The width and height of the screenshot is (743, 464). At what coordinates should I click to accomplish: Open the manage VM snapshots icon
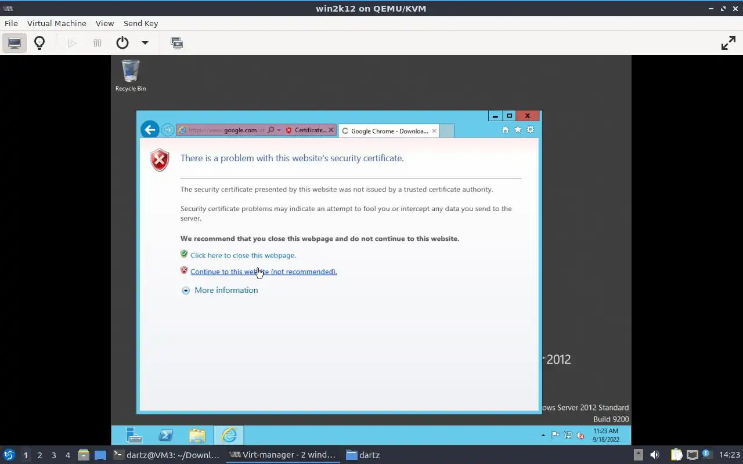coord(176,43)
